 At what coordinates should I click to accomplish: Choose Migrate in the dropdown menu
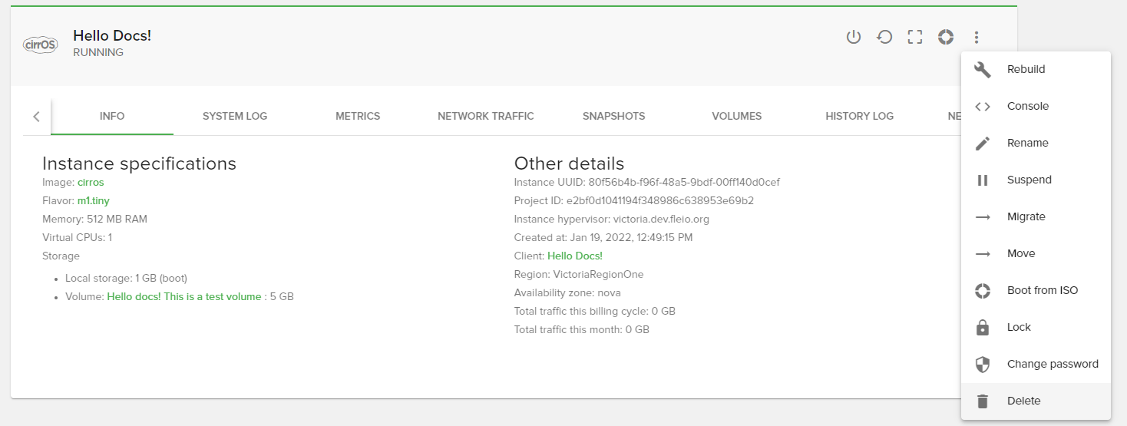pos(1026,216)
